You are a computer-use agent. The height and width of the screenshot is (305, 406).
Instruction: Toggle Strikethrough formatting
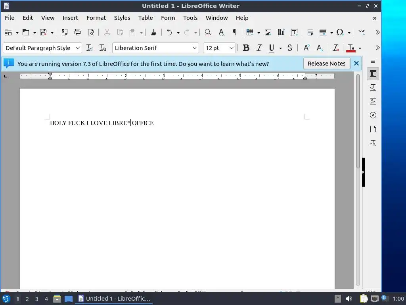click(x=290, y=48)
